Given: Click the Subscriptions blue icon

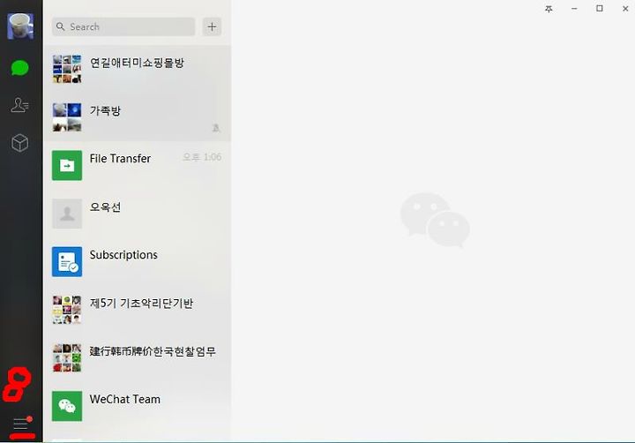Looking at the screenshot, I should 67,262.
